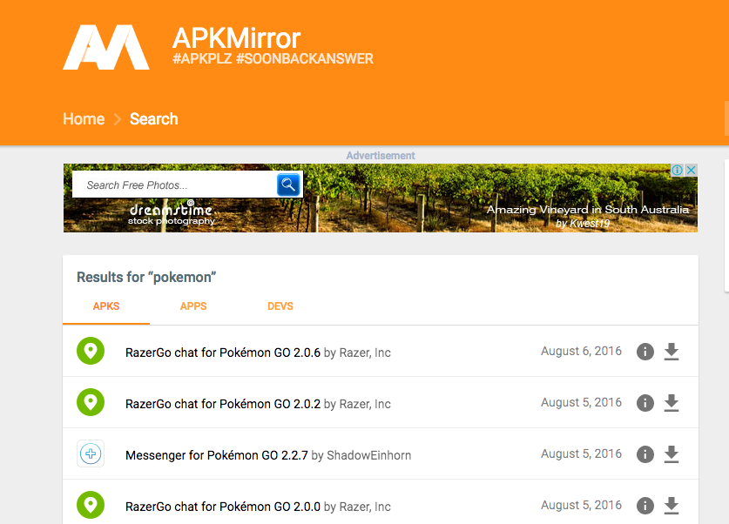This screenshot has width=729, height=524.
Task: Click the APKMirror logo icon
Action: [105, 47]
